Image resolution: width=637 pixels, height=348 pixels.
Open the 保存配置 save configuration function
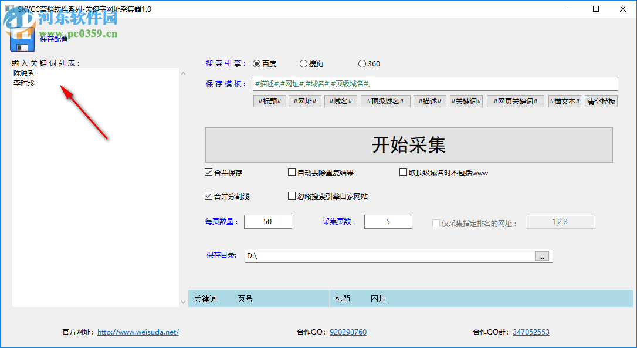click(54, 39)
